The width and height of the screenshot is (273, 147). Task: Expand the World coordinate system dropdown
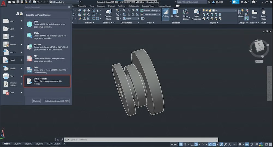point(130,19)
